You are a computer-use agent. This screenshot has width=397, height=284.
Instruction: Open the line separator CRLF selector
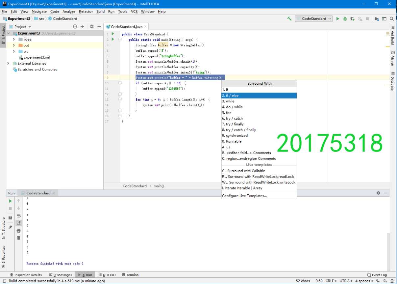pyautogui.click(x=332, y=281)
